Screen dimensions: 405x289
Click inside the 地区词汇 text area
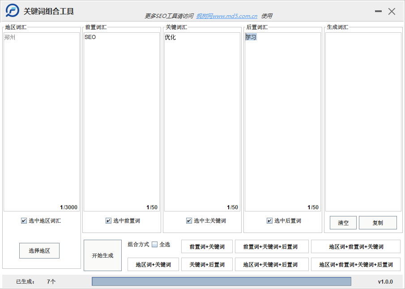pos(42,122)
